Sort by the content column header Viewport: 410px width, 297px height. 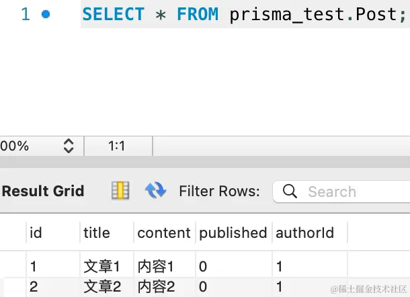[165, 232]
